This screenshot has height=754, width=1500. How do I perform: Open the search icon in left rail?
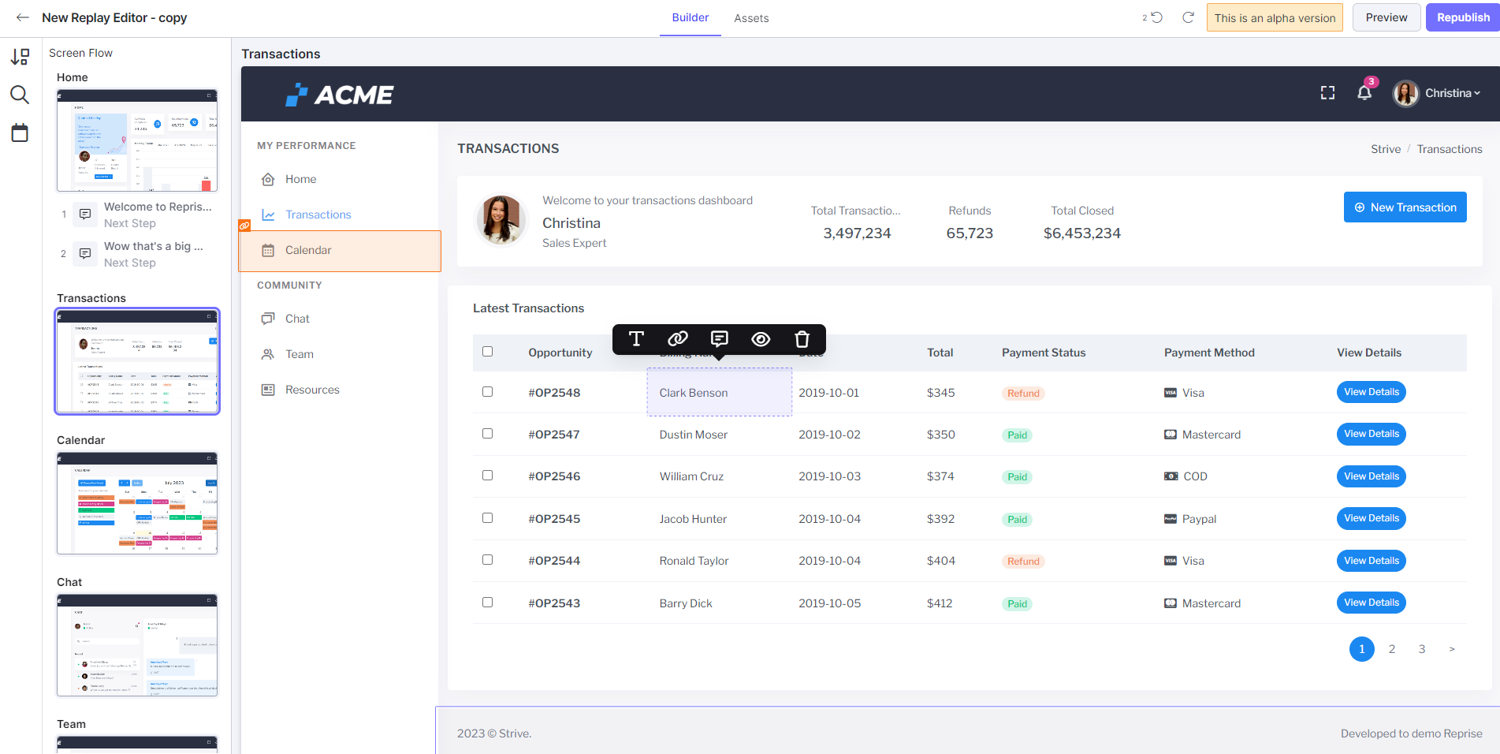[20, 95]
